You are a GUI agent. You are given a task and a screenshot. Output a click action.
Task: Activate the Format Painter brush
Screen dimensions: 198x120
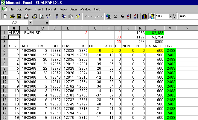coord(77,16)
